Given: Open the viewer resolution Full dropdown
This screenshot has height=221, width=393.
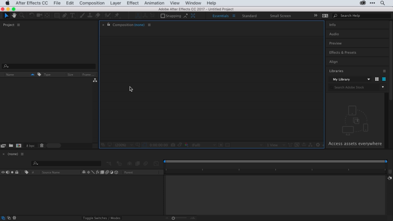Looking at the screenshot, I should (x=204, y=145).
